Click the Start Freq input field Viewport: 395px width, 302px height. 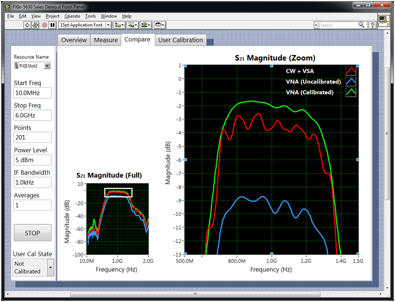coord(33,93)
